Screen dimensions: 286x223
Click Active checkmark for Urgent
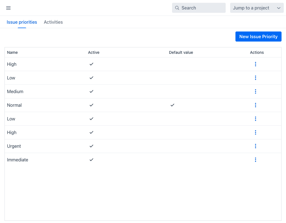pos(91,146)
